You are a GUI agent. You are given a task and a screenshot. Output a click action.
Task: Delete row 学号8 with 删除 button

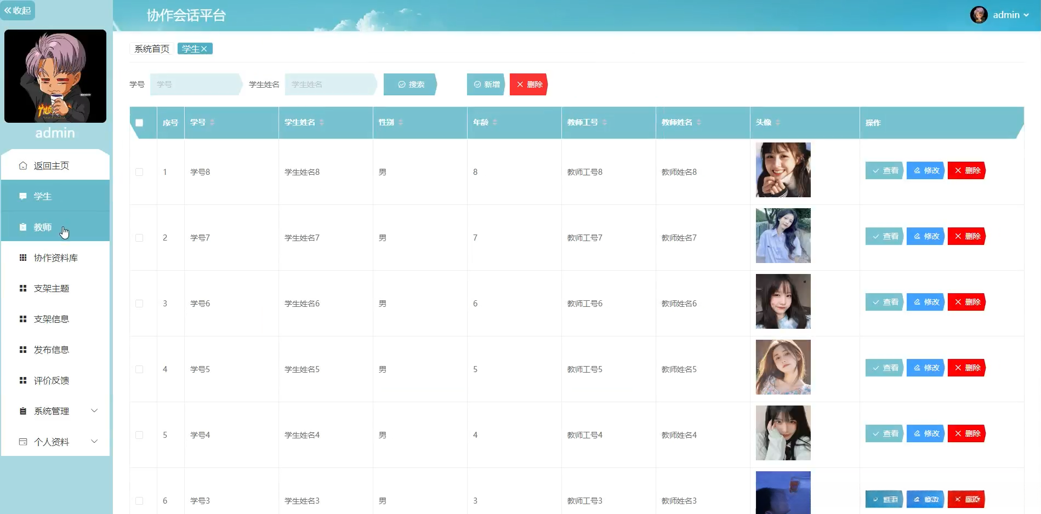point(966,170)
